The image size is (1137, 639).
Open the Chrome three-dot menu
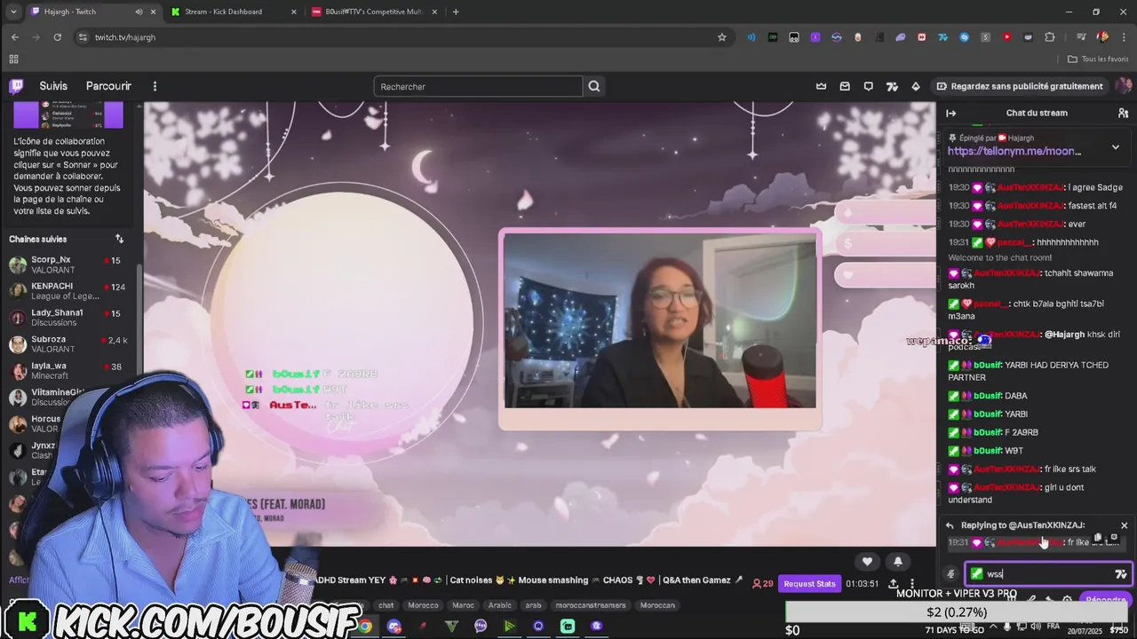pyautogui.click(x=1124, y=37)
